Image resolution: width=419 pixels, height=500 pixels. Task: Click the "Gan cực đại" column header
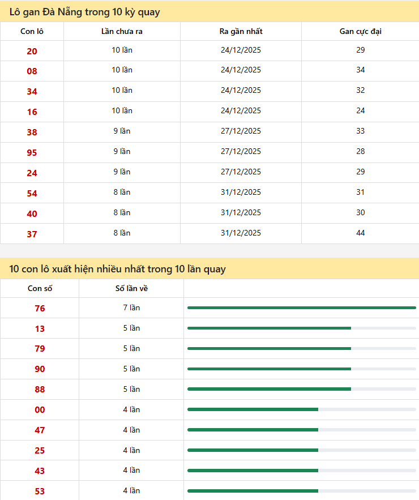click(360, 31)
